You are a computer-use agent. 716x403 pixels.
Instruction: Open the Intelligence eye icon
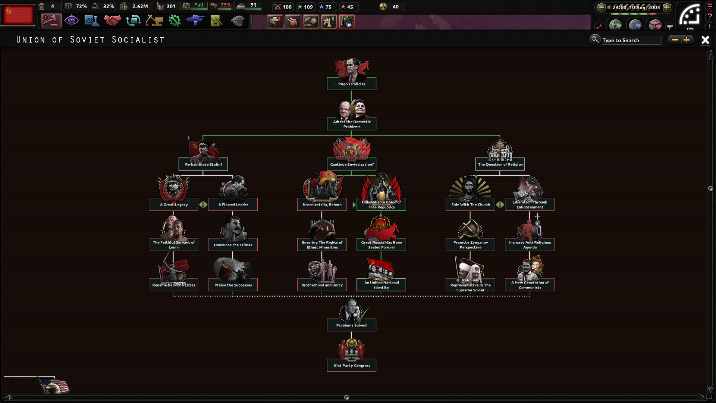pos(71,21)
